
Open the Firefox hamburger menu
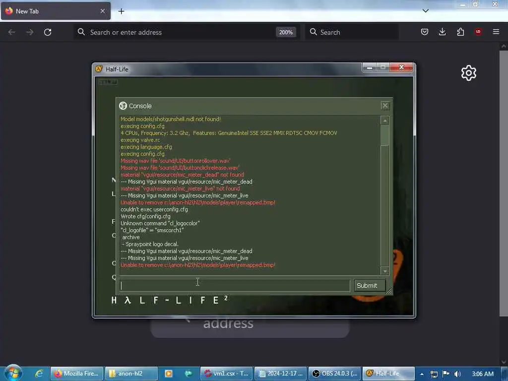tap(496, 32)
